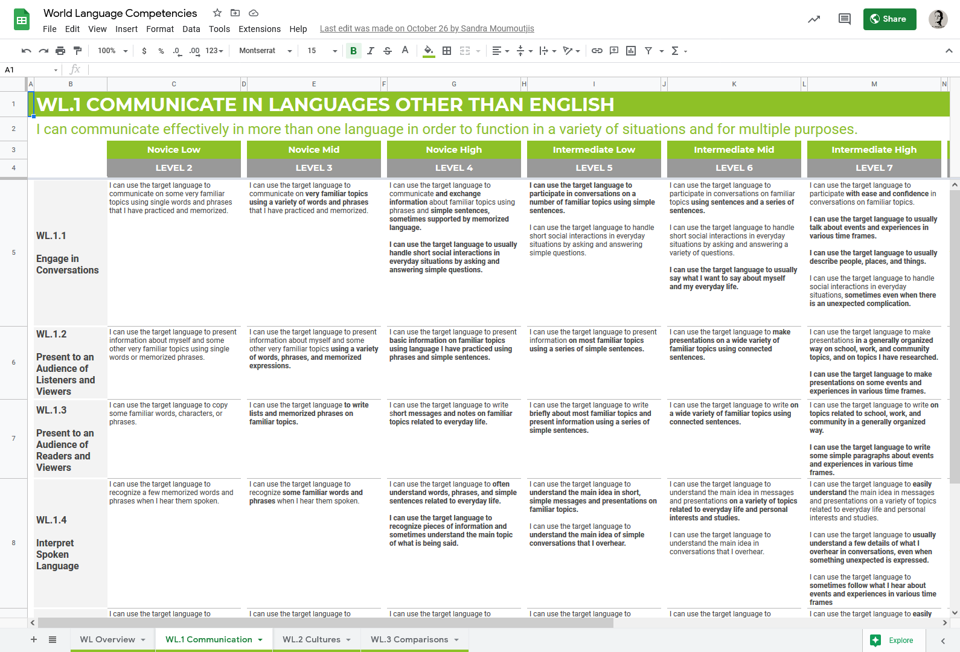Toggle strikethrough formatting
960x652 pixels.
388,51
